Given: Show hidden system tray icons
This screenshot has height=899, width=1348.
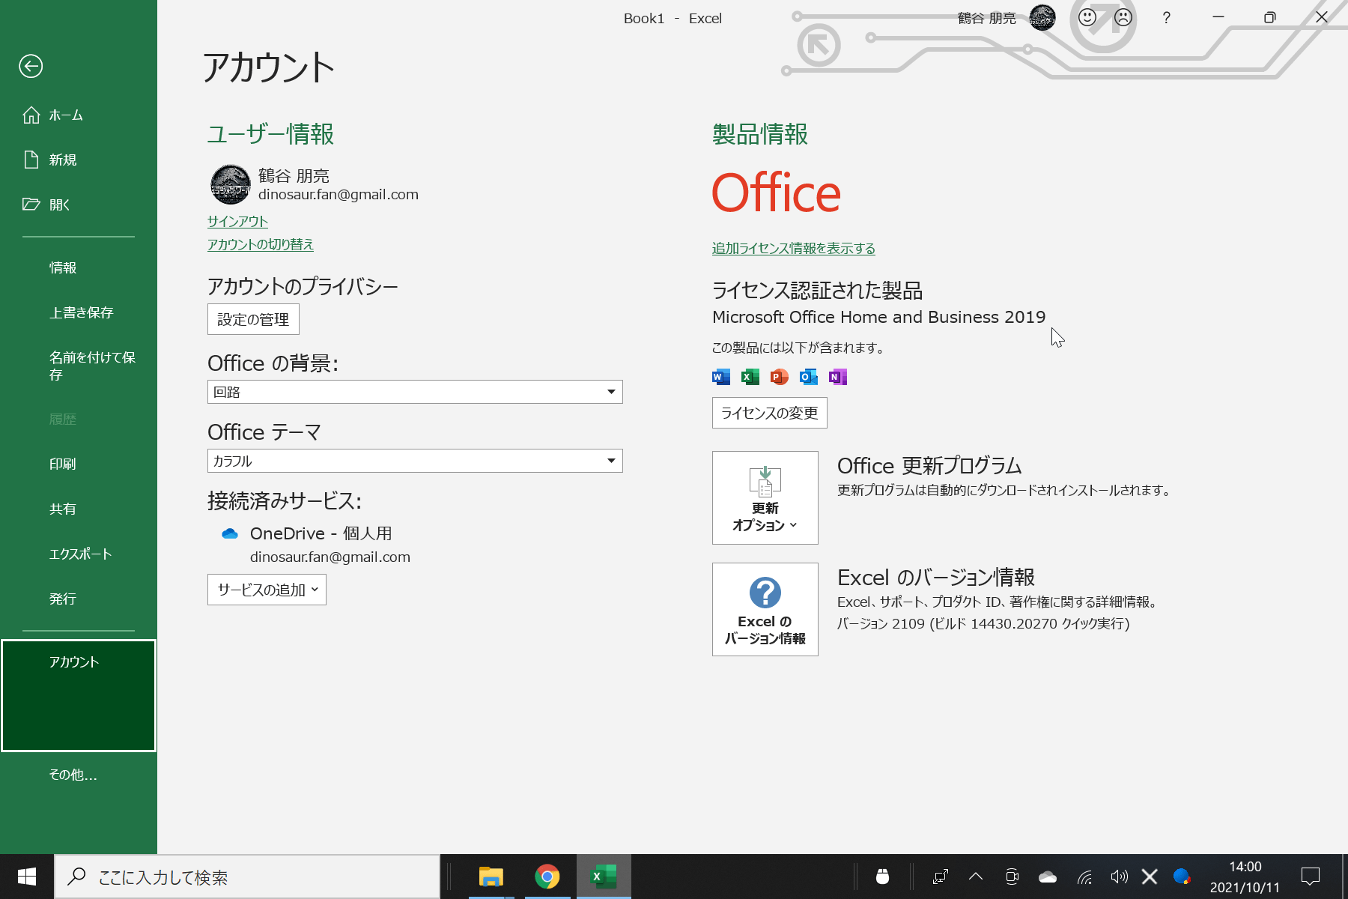Looking at the screenshot, I should coord(976,876).
